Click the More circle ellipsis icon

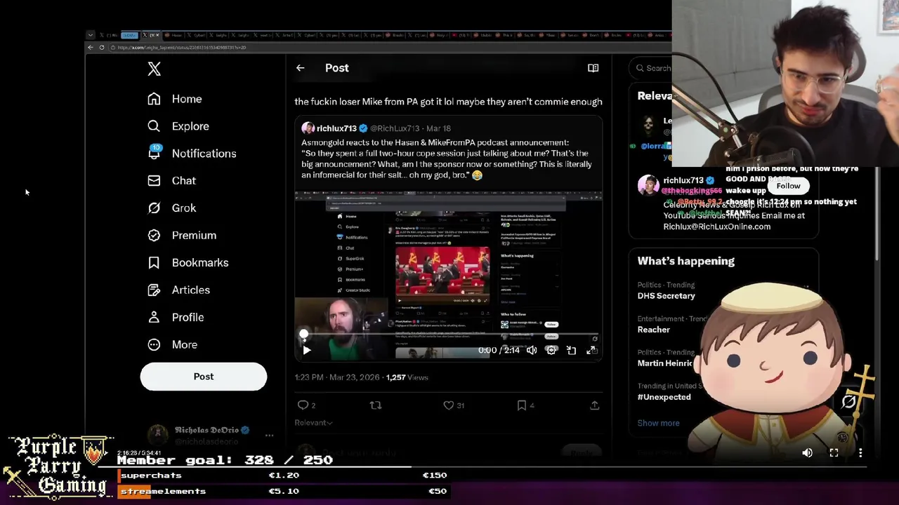pos(154,345)
